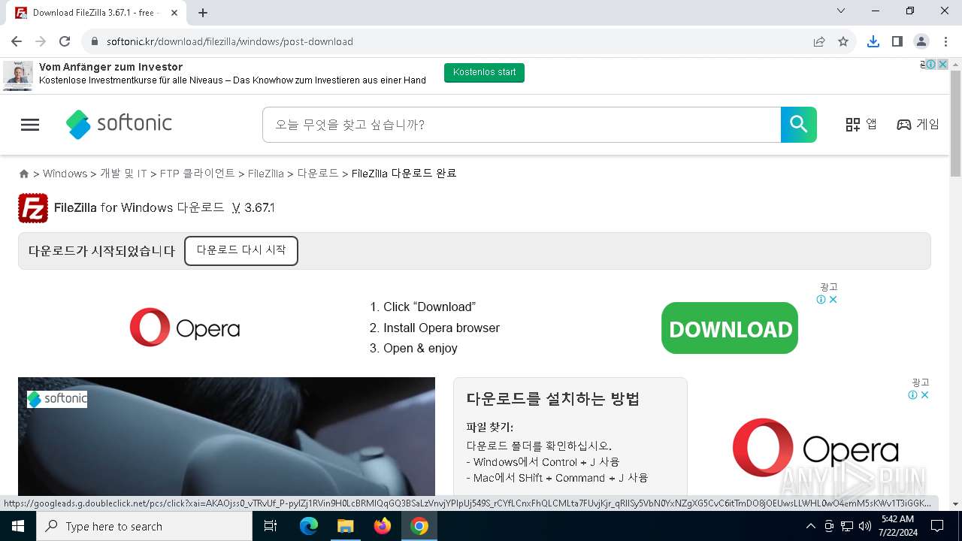
Task: Open the 앱 apps section
Action: 861,125
